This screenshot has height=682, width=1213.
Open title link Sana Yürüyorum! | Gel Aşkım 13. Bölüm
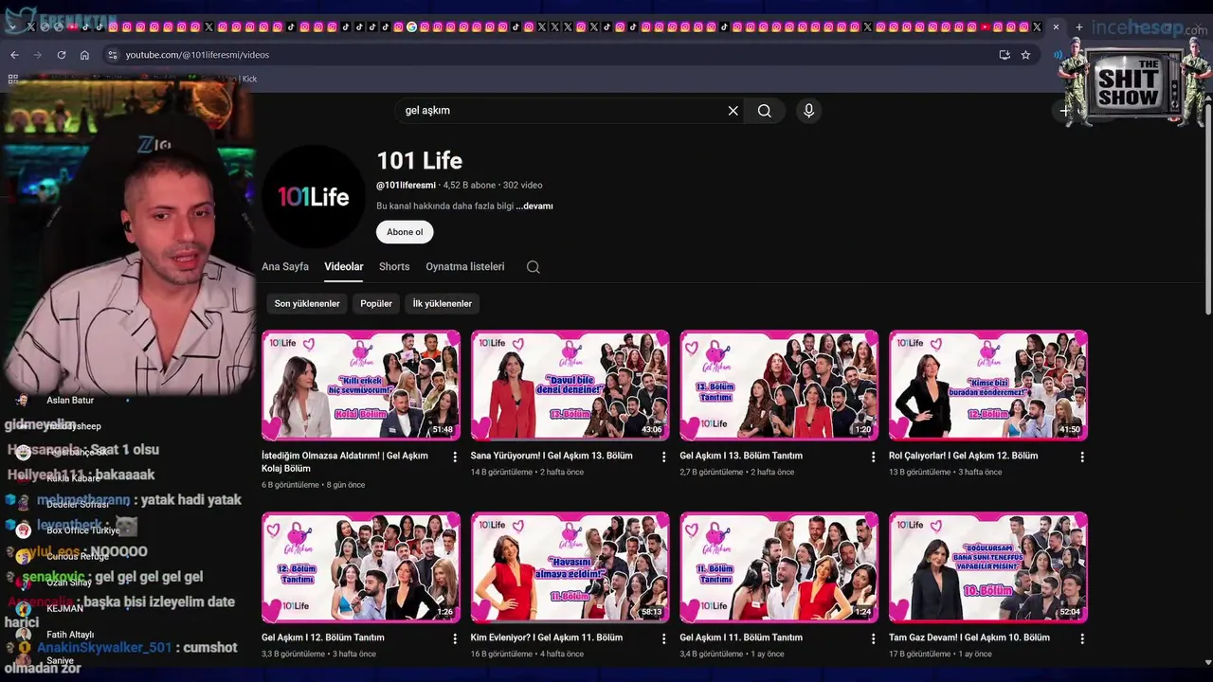[552, 456]
